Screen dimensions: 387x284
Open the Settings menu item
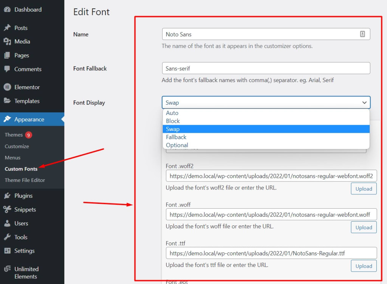click(x=25, y=251)
